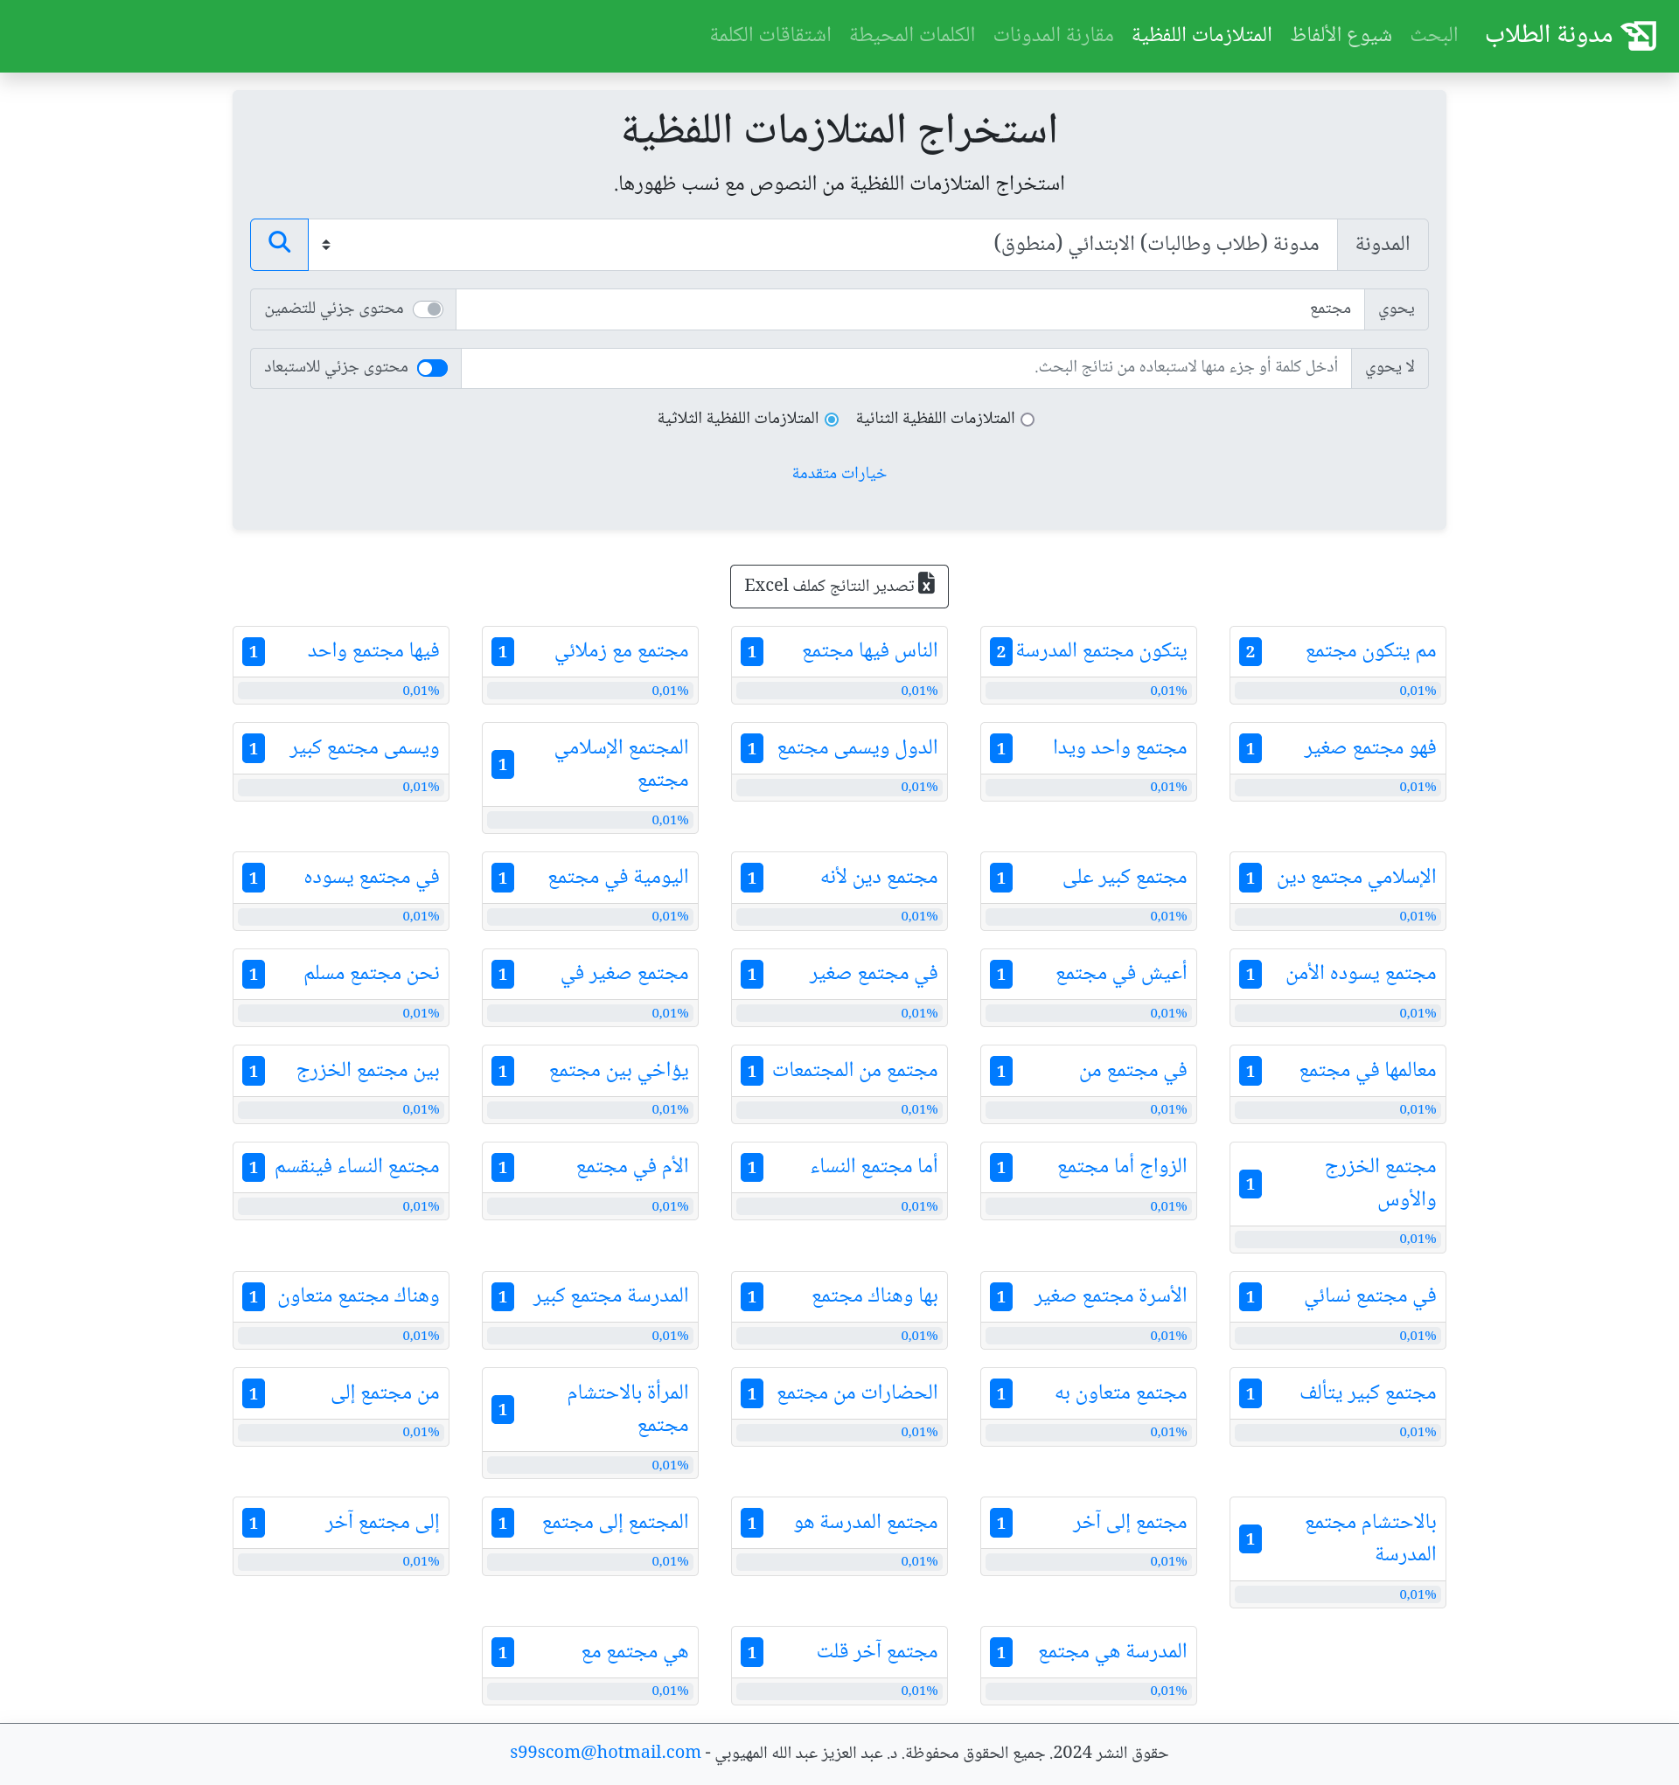Select المتلازمات اللفظية الثنائية radio option
This screenshot has height=1785, width=1679.
1028,420
